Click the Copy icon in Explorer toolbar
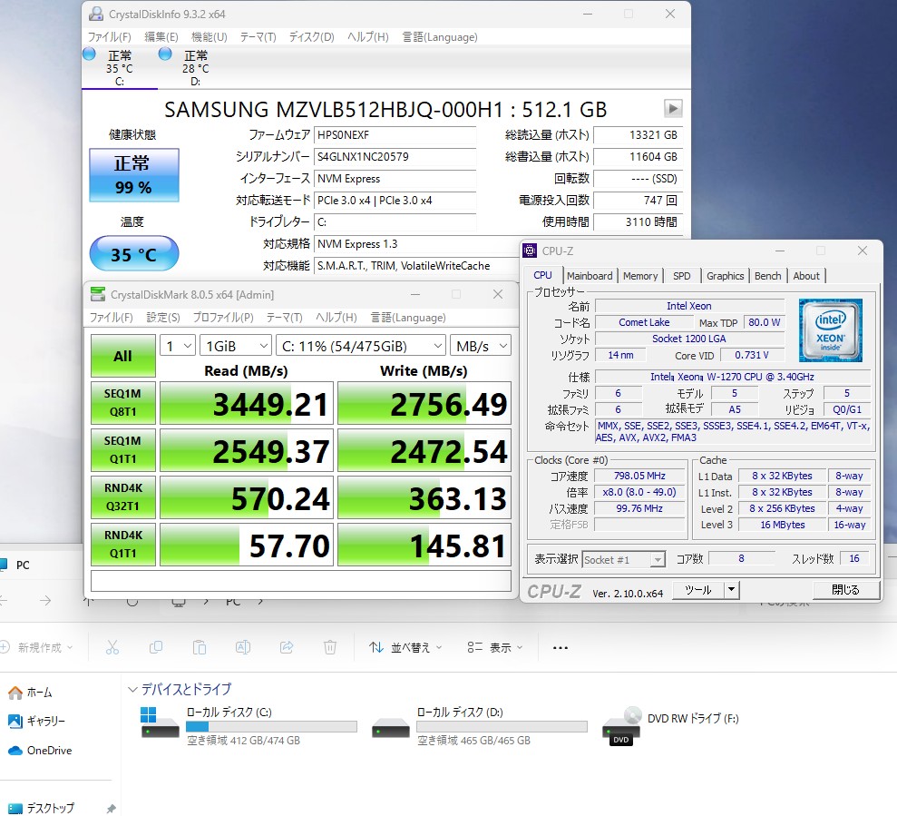Image resolution: width=897 pixels, height=816 pixels. pyautogui.click(x=156, y=648)
